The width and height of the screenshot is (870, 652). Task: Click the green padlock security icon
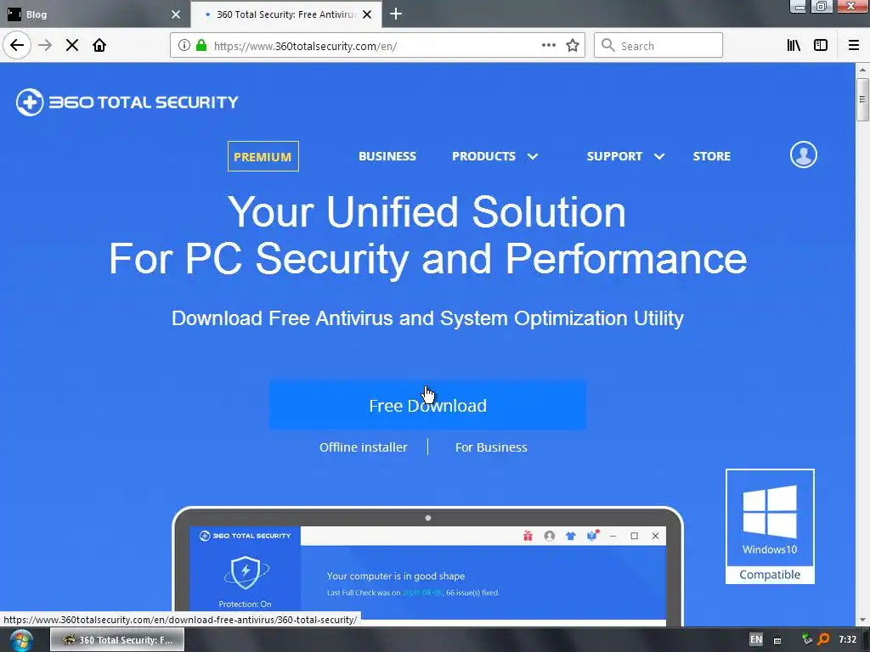201,46
